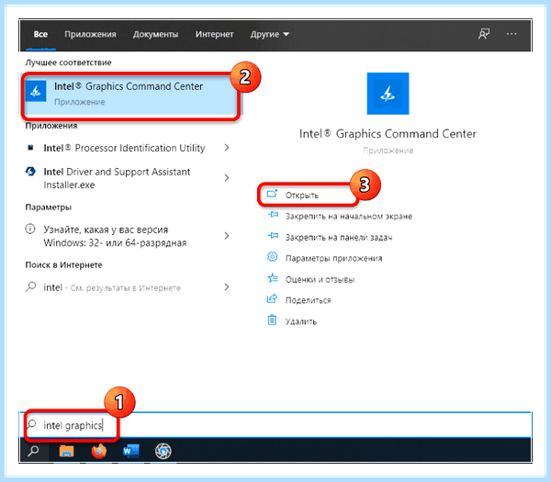Viewport: 551px width, 482px height.
Task: Click the info icon beside Windows version setting
Action: (x=30, y=229)
